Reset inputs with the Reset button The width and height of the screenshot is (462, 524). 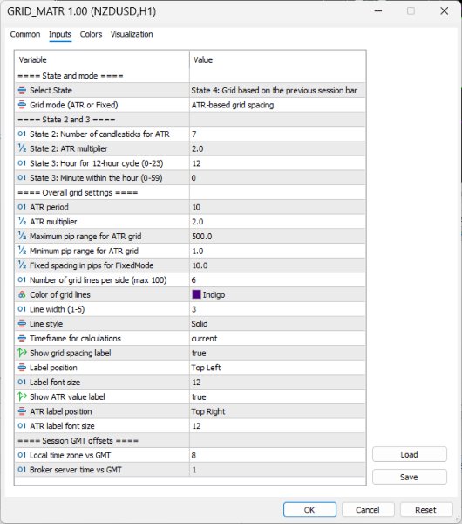click(426, 510)
